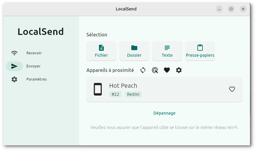
Task: Click the #22 device tag
Action: click(x=115, y=94)
